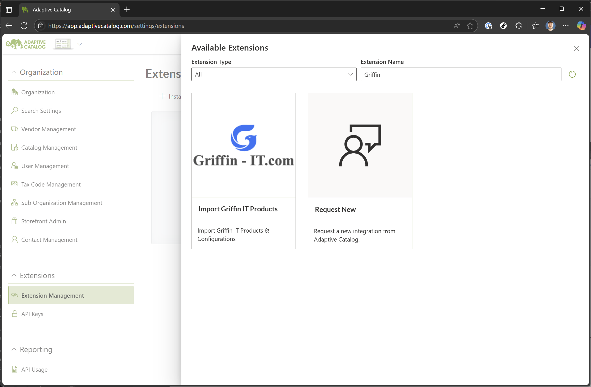591x387 pixels.
Task: Select the Request New person-chat thumbnail
Action: point(360,145)
